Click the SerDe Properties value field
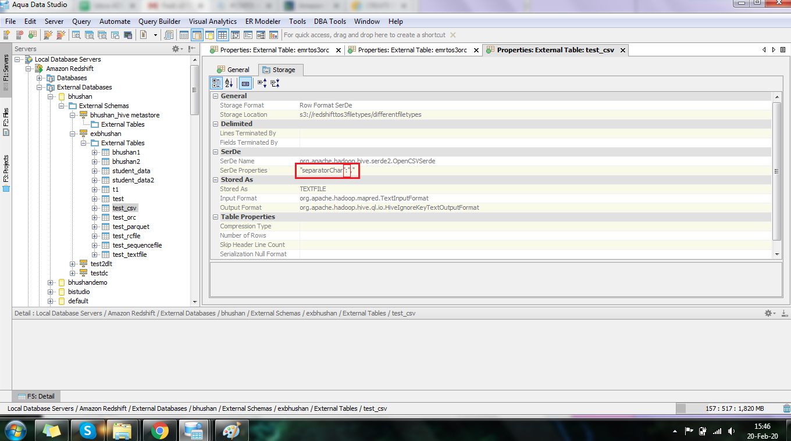791x441 pixels. (x=535, y=170)
